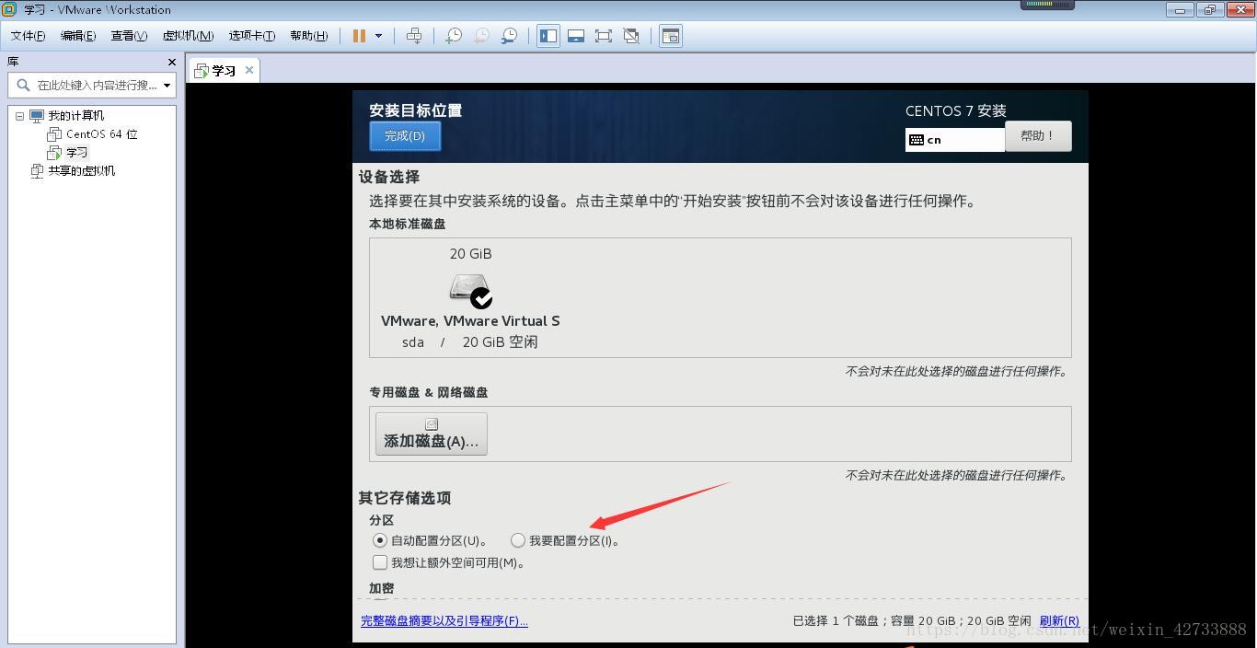Click the 我的计算机 computer icon
The width and height of the screenshot is (1257, 648).
click(x=37, y=116)
